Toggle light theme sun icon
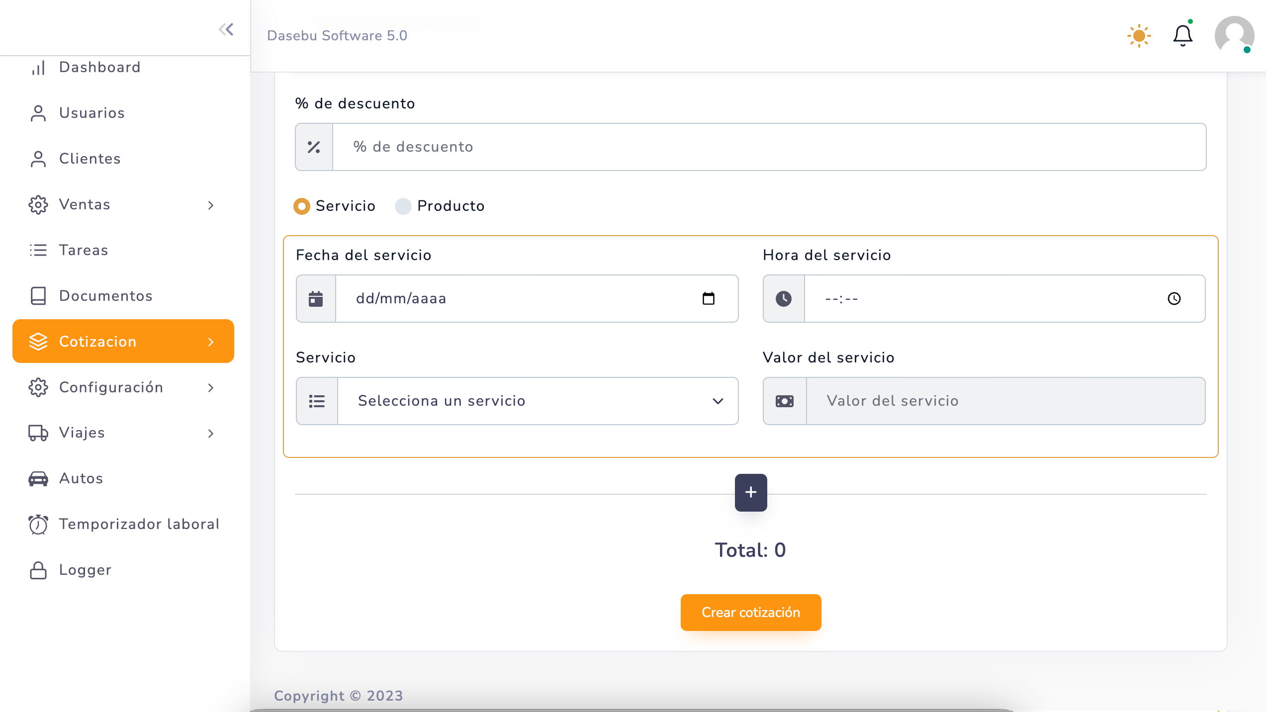The width and height of the screenshot is (1266, 712). 1139,36
